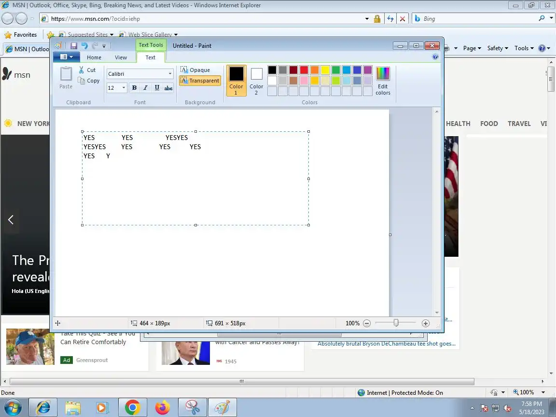Click the Redo arrow in Paint
This screenshot has width=556, height=417.
click(95, 46)
